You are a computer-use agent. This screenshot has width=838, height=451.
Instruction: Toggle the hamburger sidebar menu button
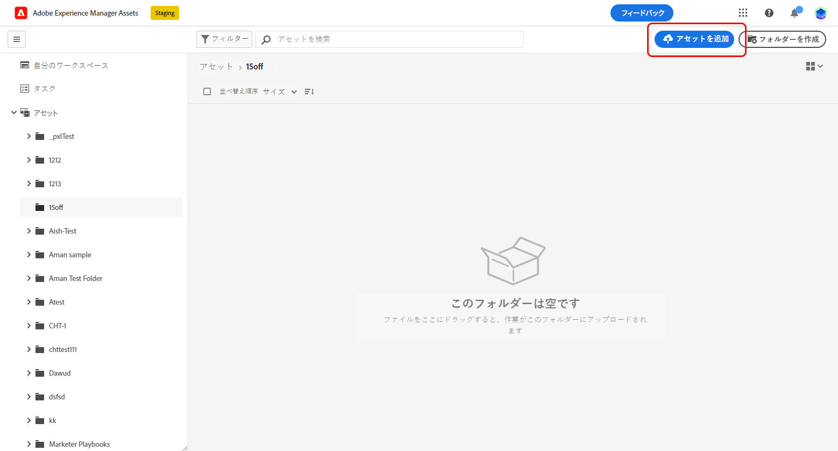(x=17, y=39)
